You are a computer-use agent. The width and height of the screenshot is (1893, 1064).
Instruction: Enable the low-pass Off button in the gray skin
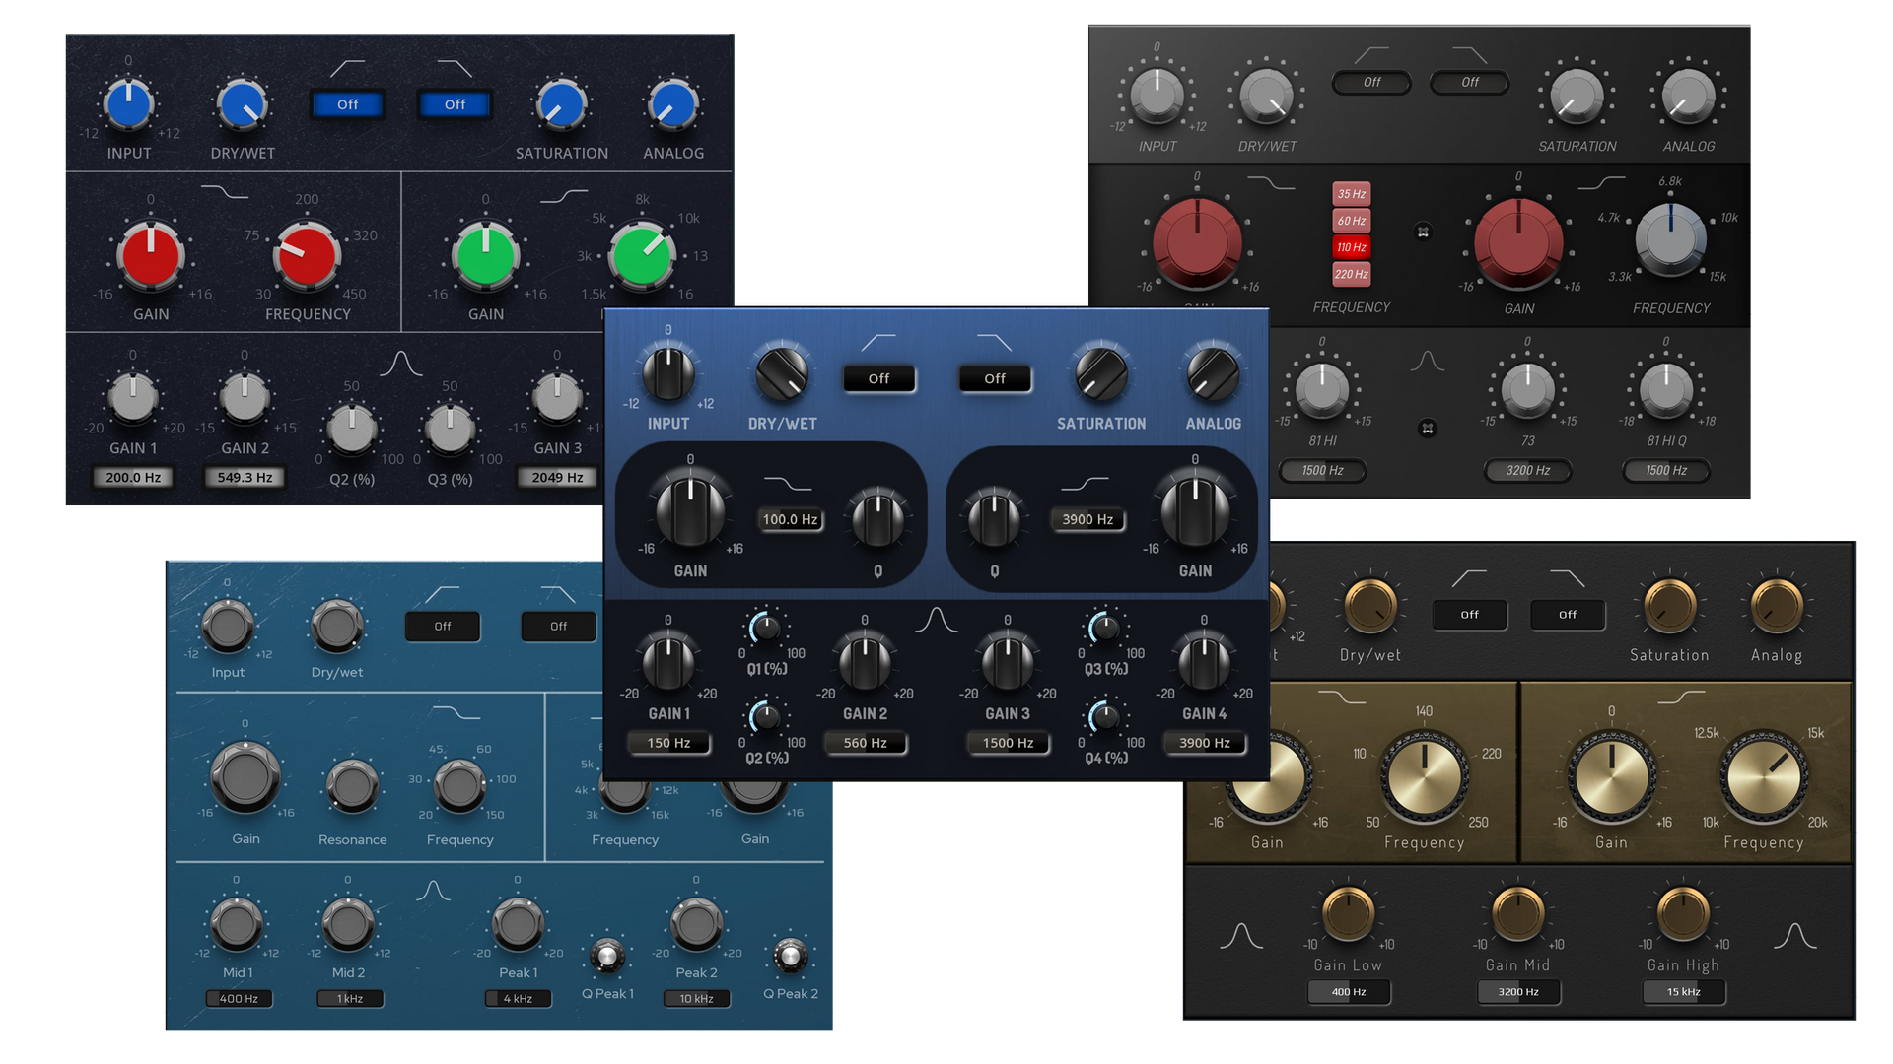[1469, 82]
